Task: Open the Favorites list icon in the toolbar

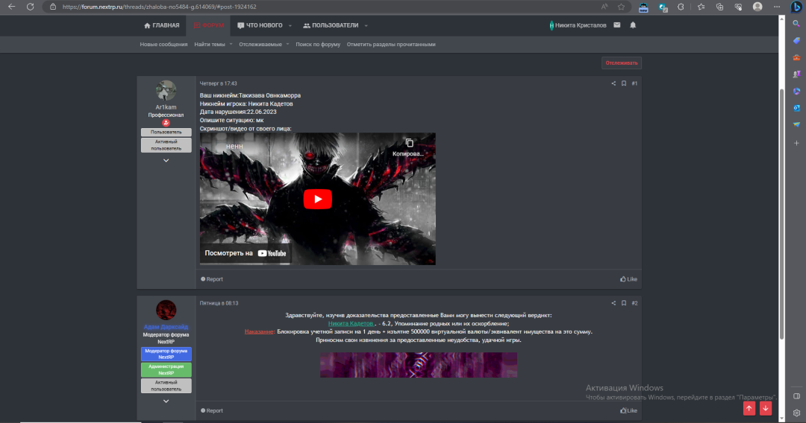Action: (701, 7)
